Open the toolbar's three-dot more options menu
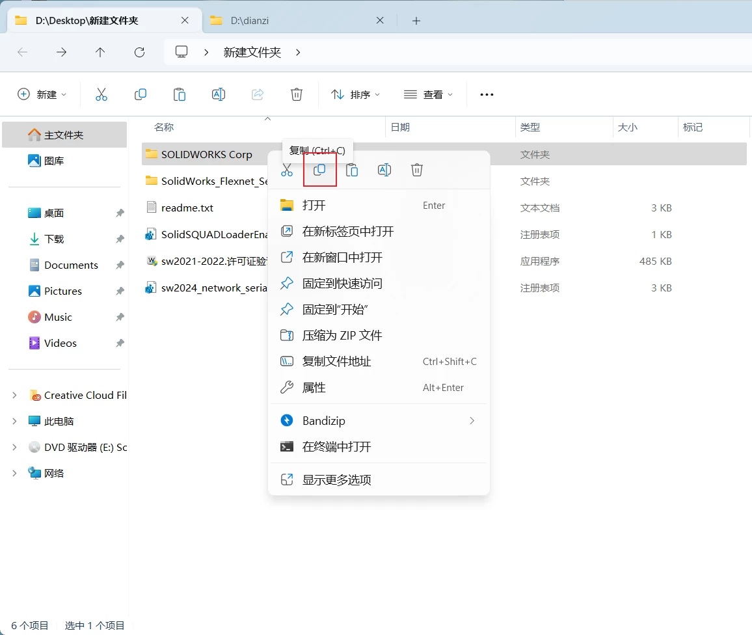752x635 pixels. [487, 94]
